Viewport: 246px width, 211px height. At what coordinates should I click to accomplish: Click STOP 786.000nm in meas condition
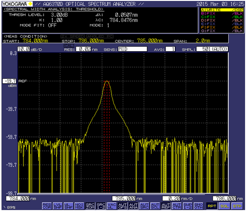pyautogui.click(x=91, y=41)
